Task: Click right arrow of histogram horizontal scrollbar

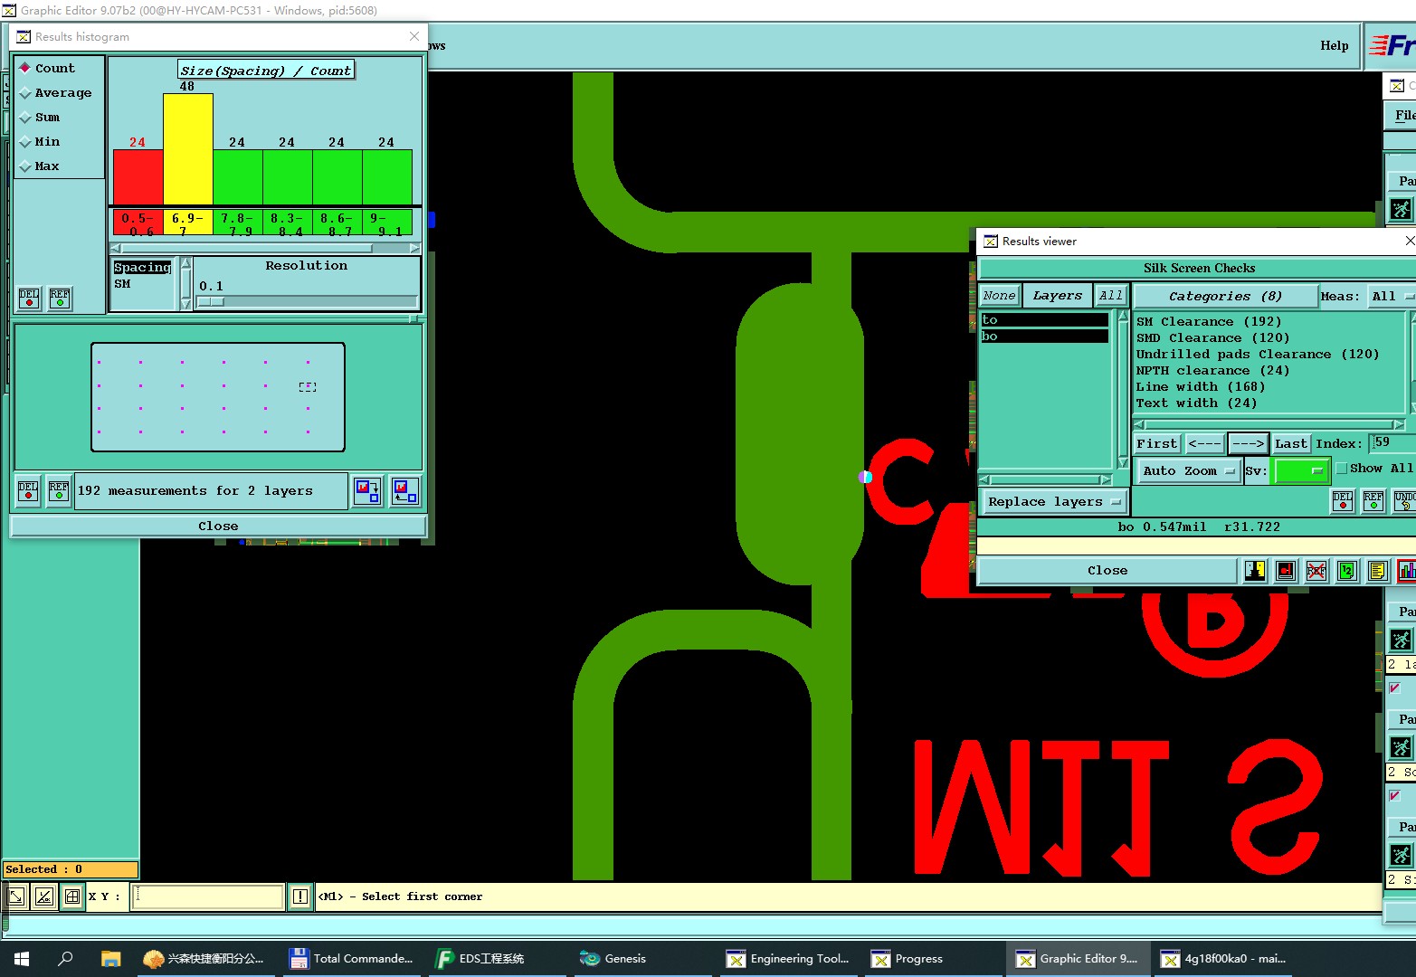Action: pyautogui.click(x=414, y=248)
